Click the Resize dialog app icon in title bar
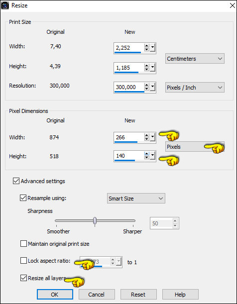The height and width of the screenshot is (304, 237). pyautogui.click(x=5, y=5)
